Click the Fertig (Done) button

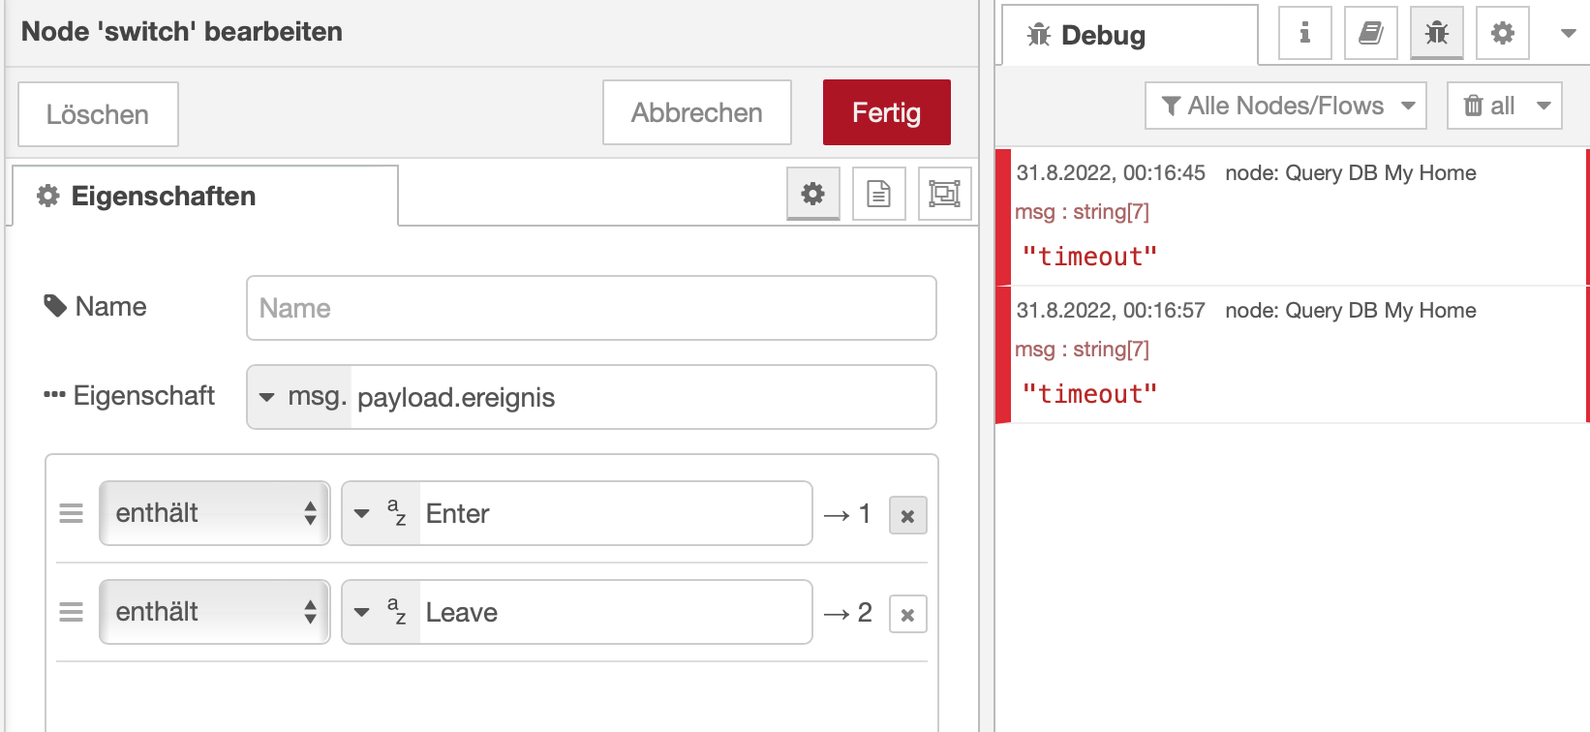(886, 112)
